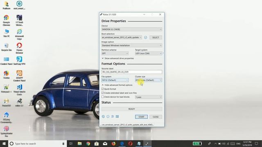Open XAMPP Control Panel desktop shortcut
This screenshot has height=147, width=262.
(x=19, y=76)
